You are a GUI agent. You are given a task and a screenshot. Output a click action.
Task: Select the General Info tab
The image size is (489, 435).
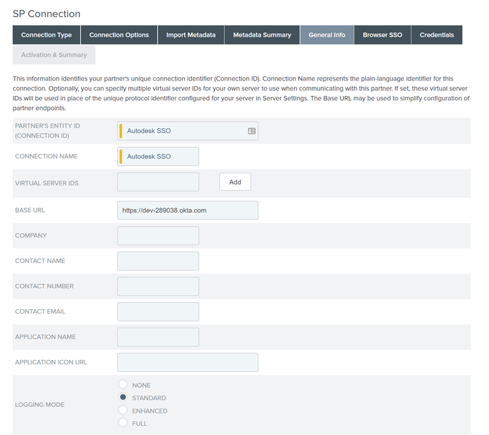pyautogui.click(x=327, y=35)
